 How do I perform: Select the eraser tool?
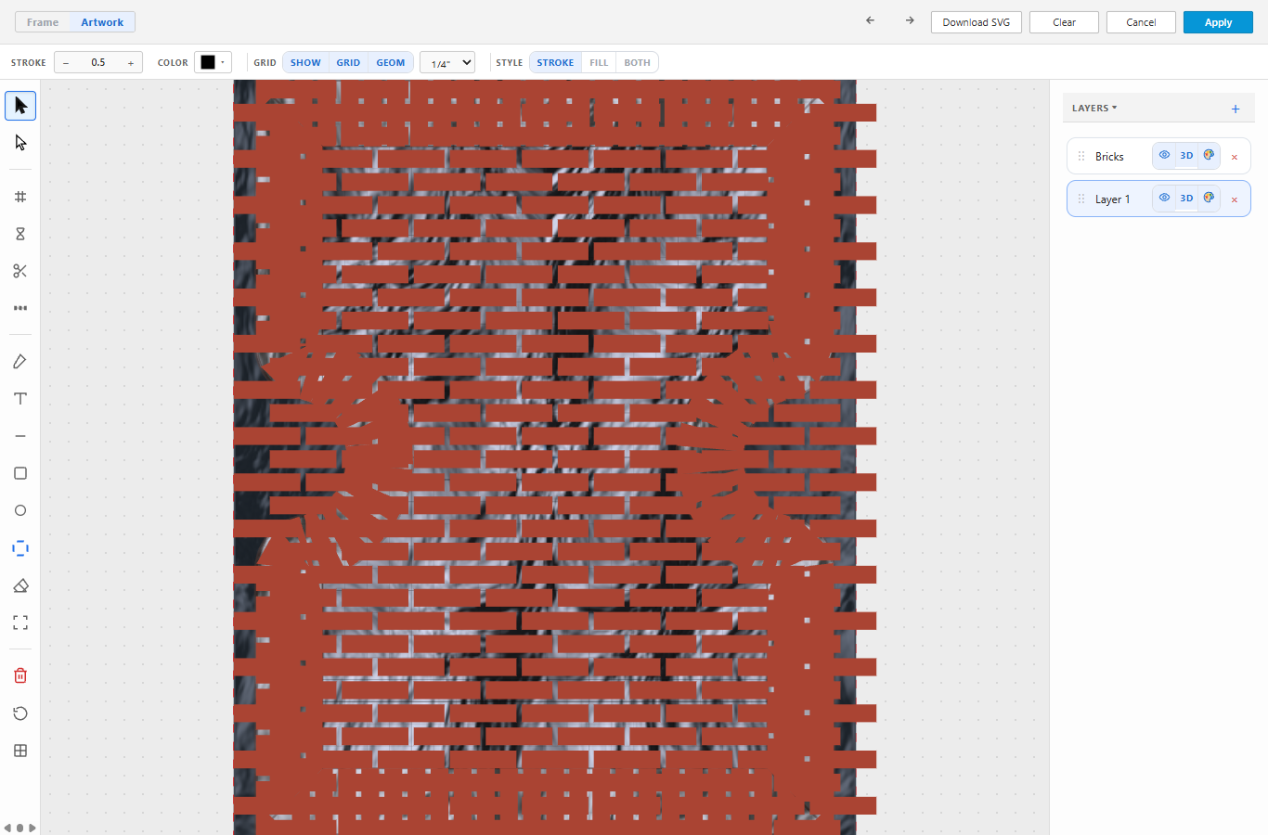[x=20, y=585]
